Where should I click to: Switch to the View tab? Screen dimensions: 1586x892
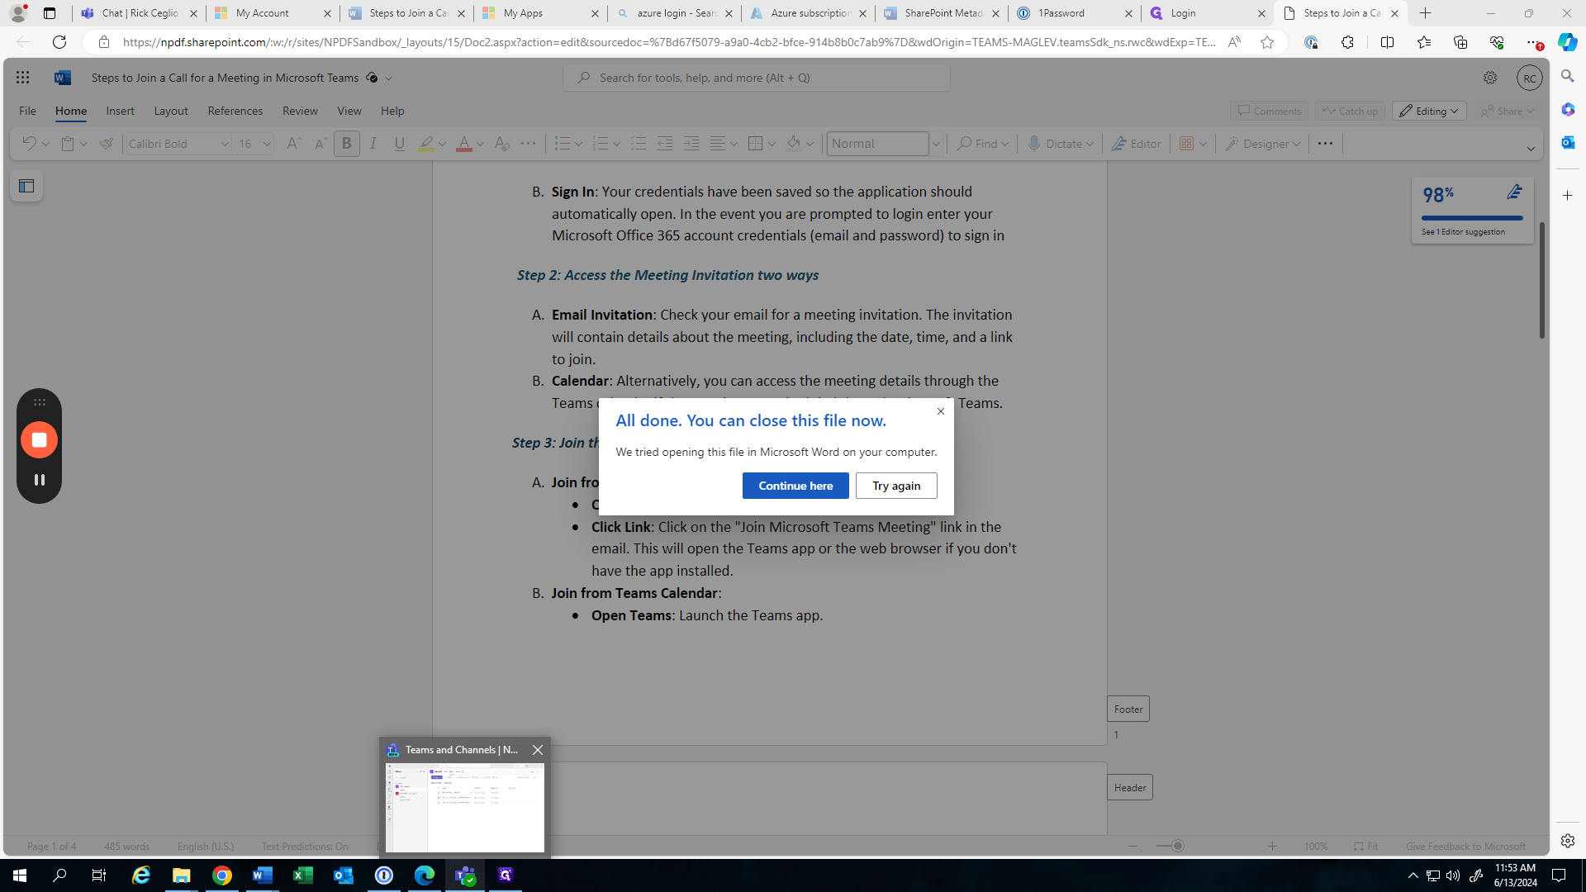[349, 111]
